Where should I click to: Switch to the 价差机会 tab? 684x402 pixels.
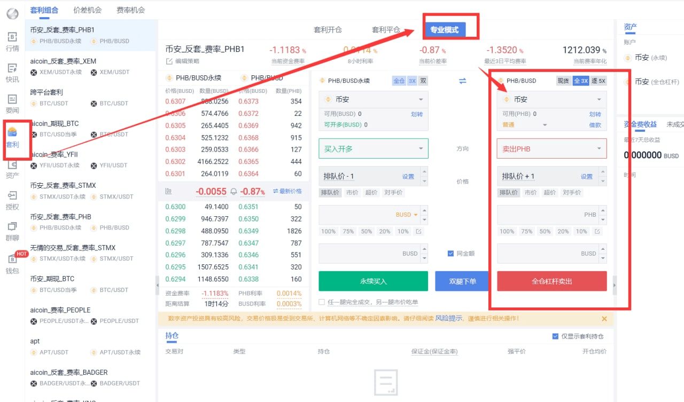pos(87,10)
